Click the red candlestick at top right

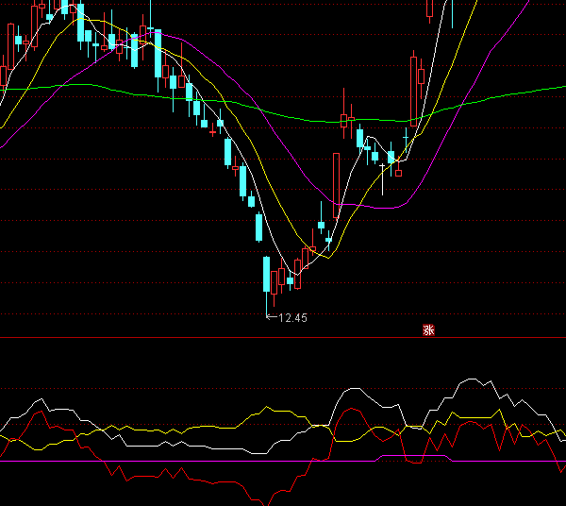coord(430,8)
